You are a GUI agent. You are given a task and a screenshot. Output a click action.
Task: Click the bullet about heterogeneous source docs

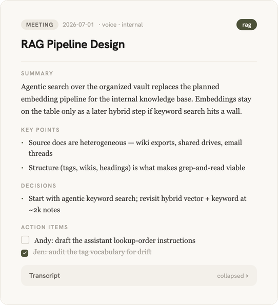pyautogui.click(x=135, y=148)
